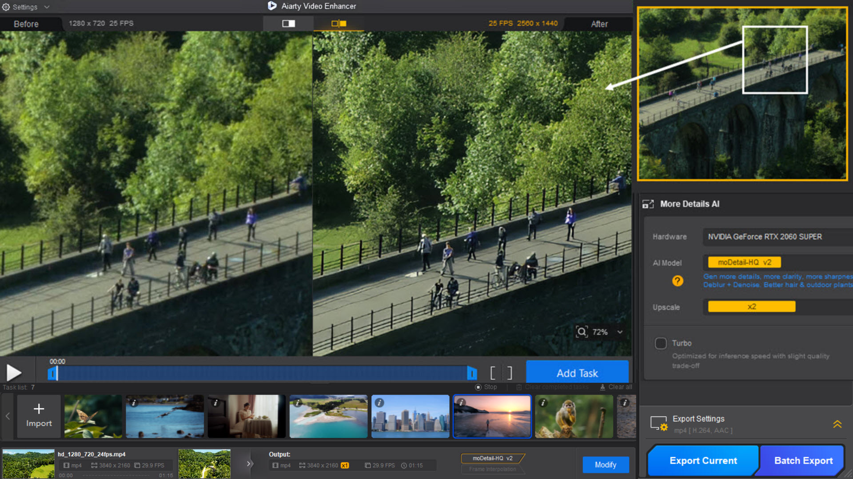Select the single-frame comparison view icon
The height and width of the screenshot is (479, 853).
[288, 23]
